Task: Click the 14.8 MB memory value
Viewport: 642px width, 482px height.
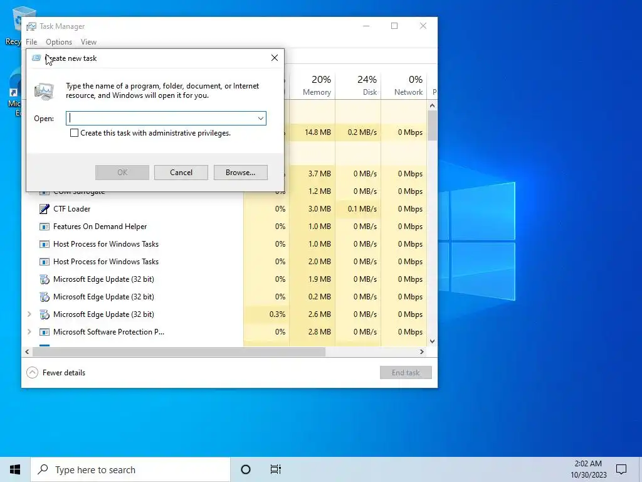Action: click(x=318, y=132)
